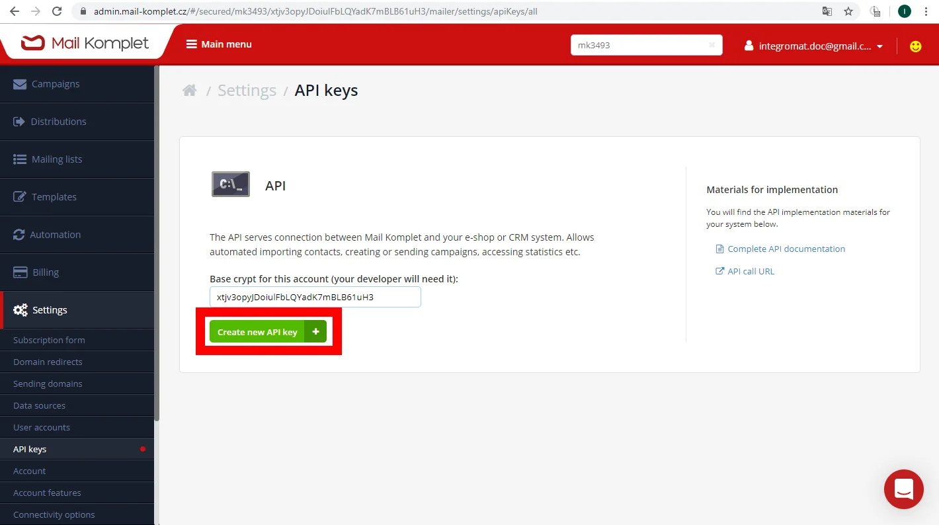Screen dimensions: 939x525
Task: Open the Templates section
Action: (77, 197)
